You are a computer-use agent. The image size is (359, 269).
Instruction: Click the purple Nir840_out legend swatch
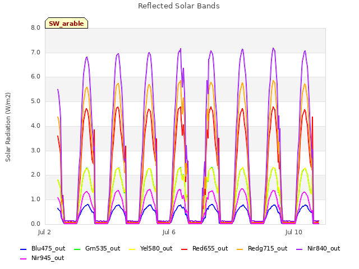coord(299,249)
